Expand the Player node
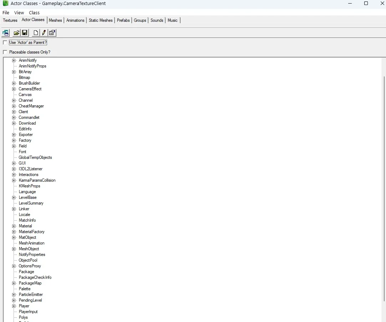386x322 pixels. click(14, 306)
